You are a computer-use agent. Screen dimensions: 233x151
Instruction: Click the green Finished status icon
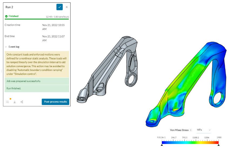6,16
